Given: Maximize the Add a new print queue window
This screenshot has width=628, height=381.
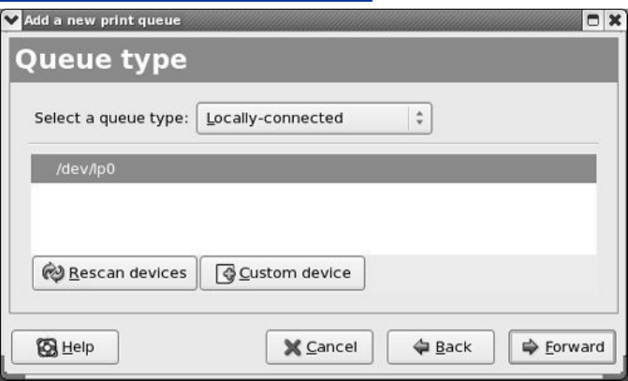Looking at the screenshot, I should pyautogui.click(x=597, y=20).
